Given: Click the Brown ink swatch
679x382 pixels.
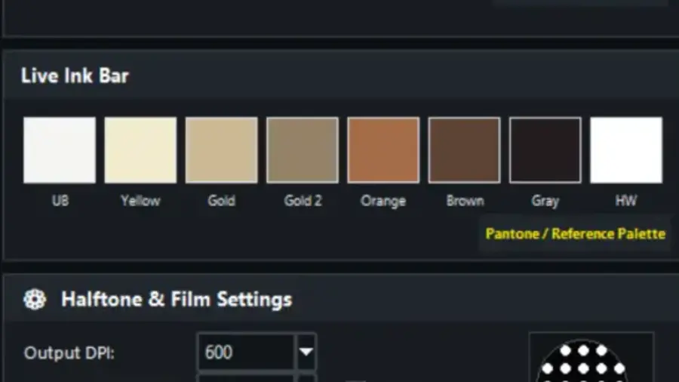Looking at the screenshot, I should coord(464,149).
